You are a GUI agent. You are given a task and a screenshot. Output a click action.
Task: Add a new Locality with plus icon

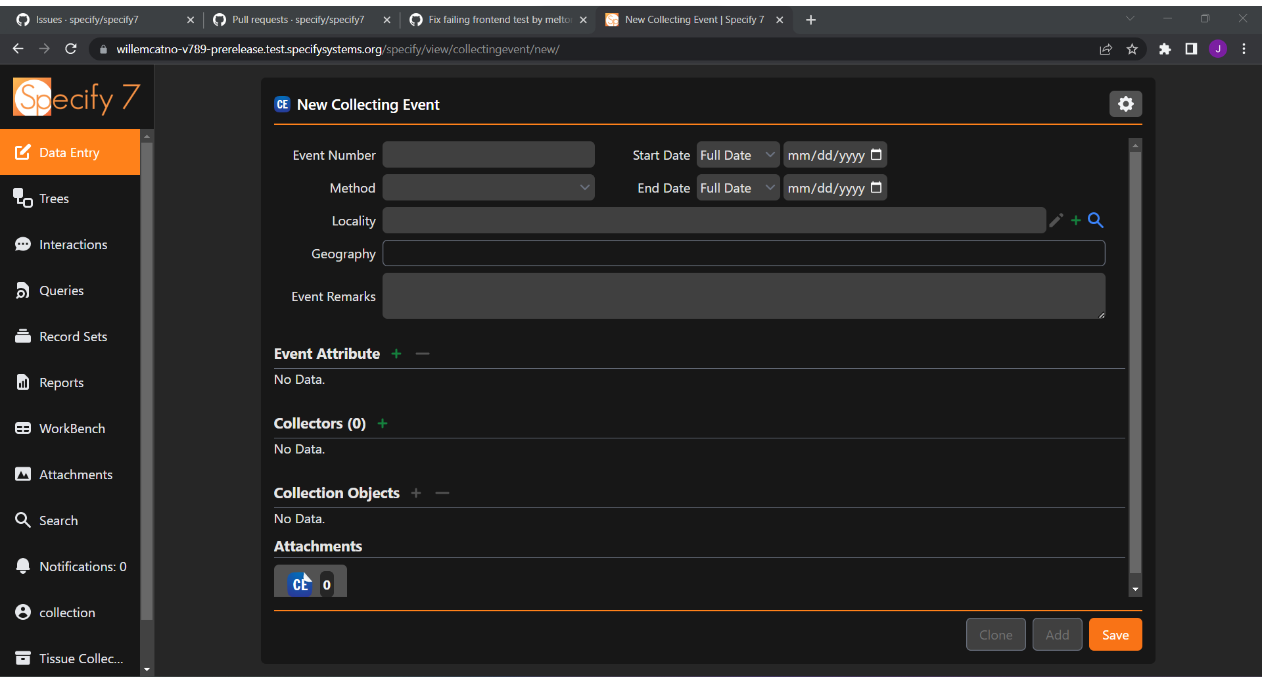click(x=1075, y=220)
